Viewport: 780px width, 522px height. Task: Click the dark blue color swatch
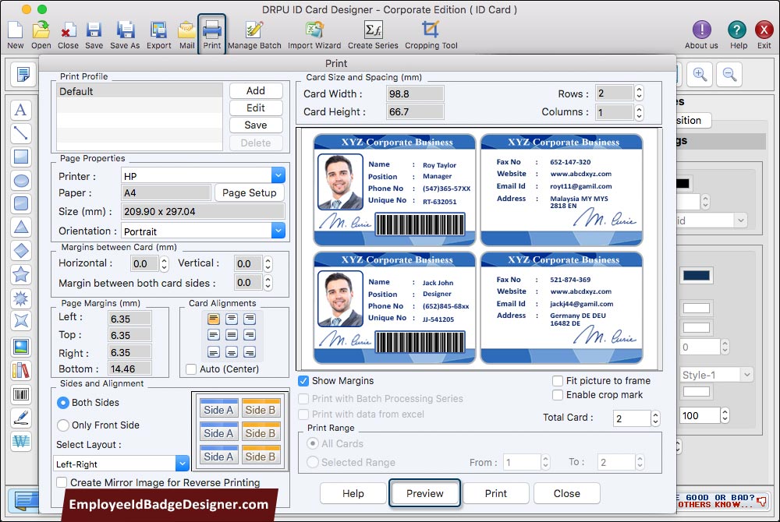click(696, 276)
